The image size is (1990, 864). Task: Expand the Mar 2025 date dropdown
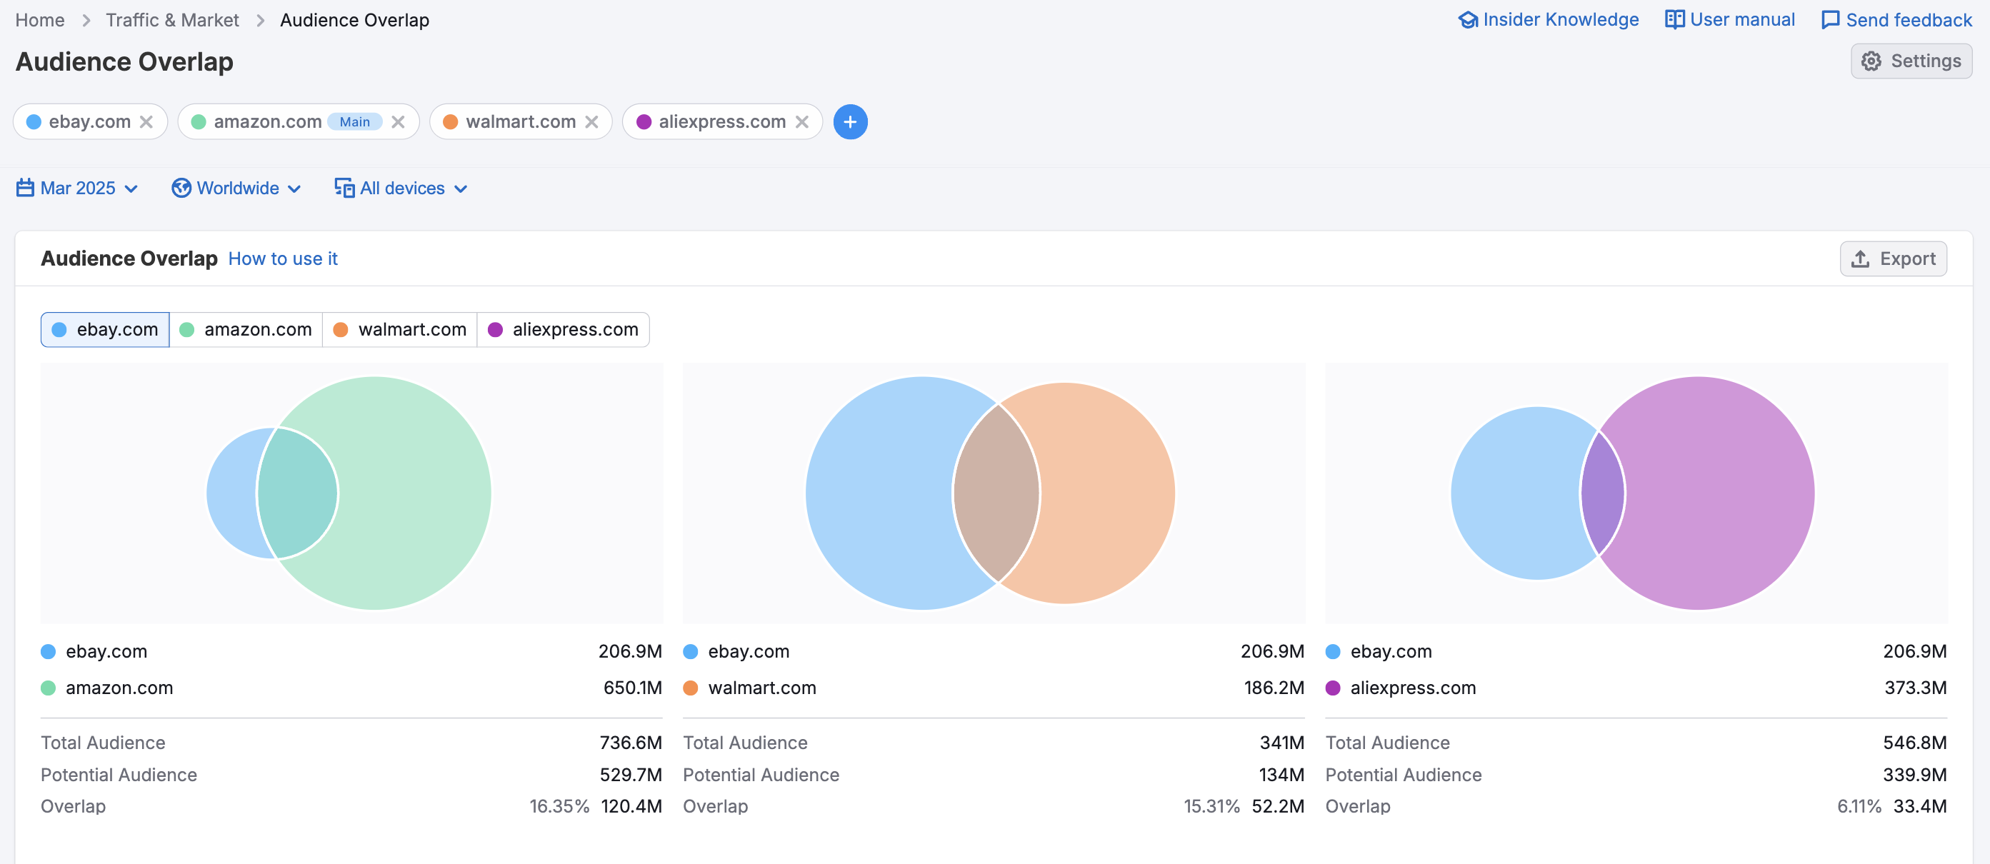131,188
